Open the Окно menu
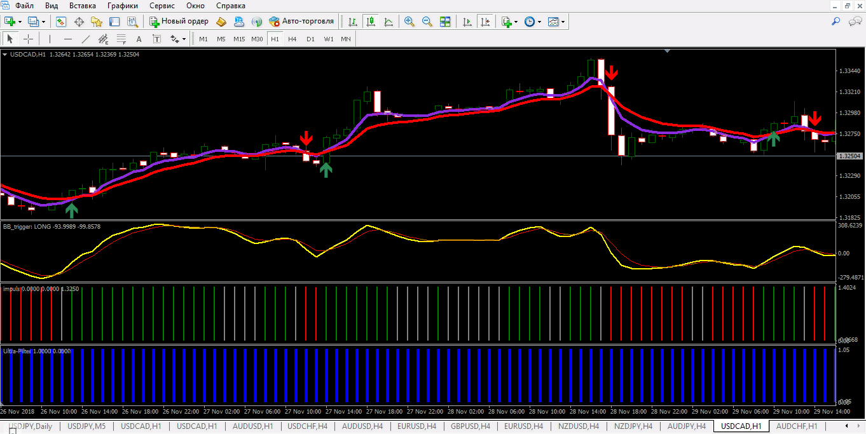 195,5
